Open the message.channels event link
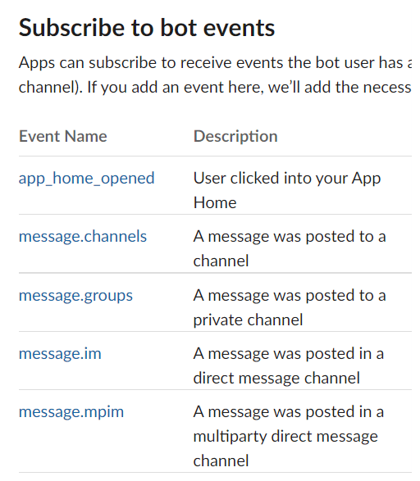Image resolution: width=420 pixels, height=481 pixels. coord(83,237)
